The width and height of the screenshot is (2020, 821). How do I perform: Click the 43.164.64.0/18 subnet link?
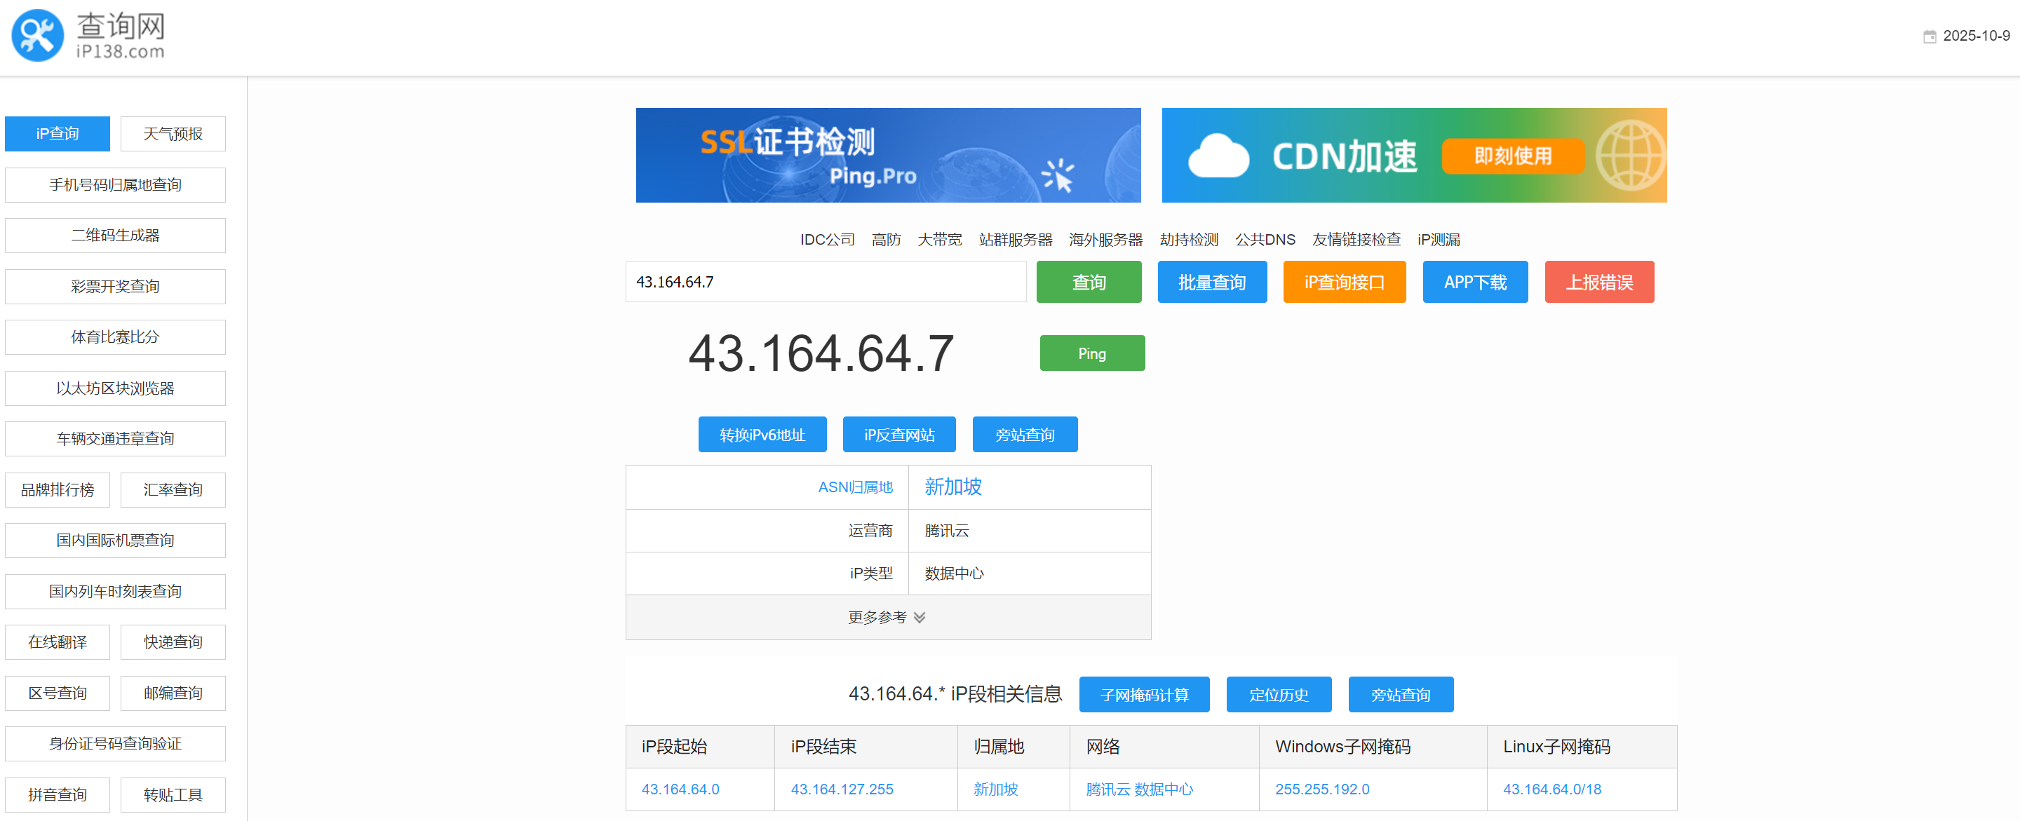pos(1551,789)
